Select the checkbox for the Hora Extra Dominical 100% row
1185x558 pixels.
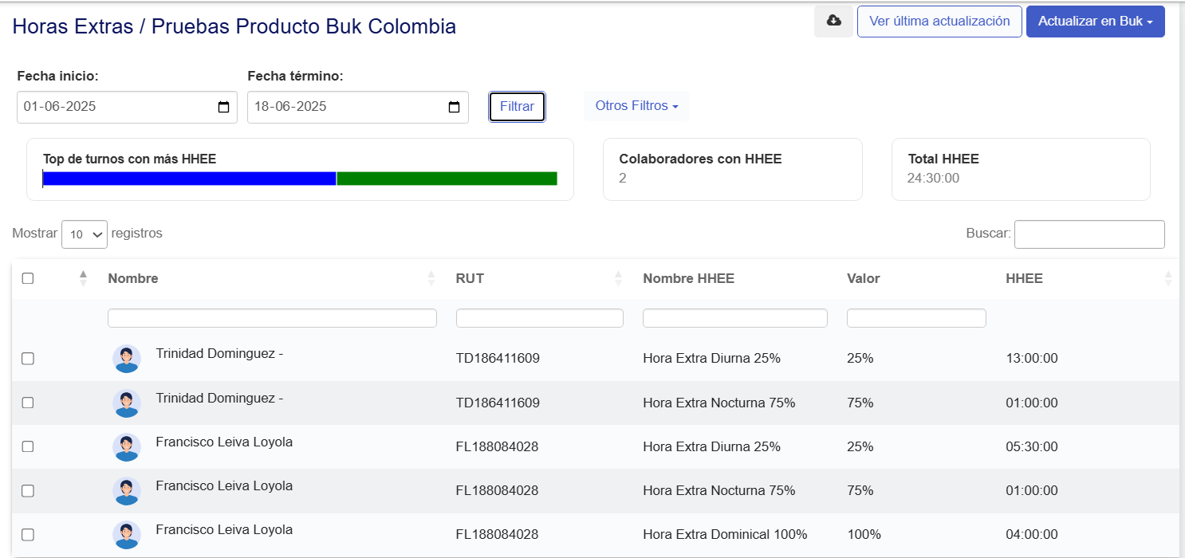click(x=28, y=535)
